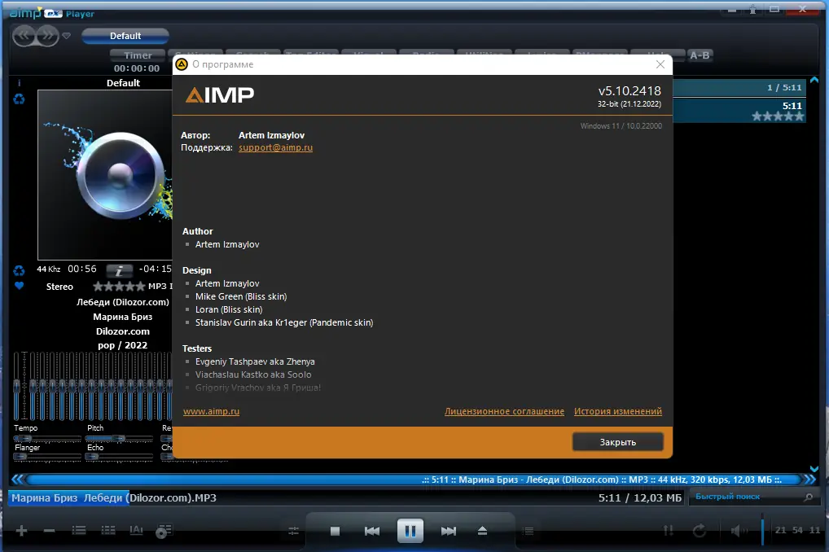829x552 pixels.
Task: Open the A-B repeat tab
Action: click(x=700, y=55)
